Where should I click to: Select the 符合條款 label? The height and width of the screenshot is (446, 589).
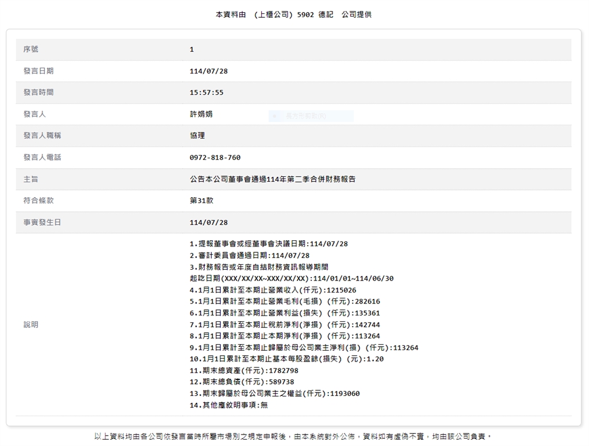tap(39, 201)
